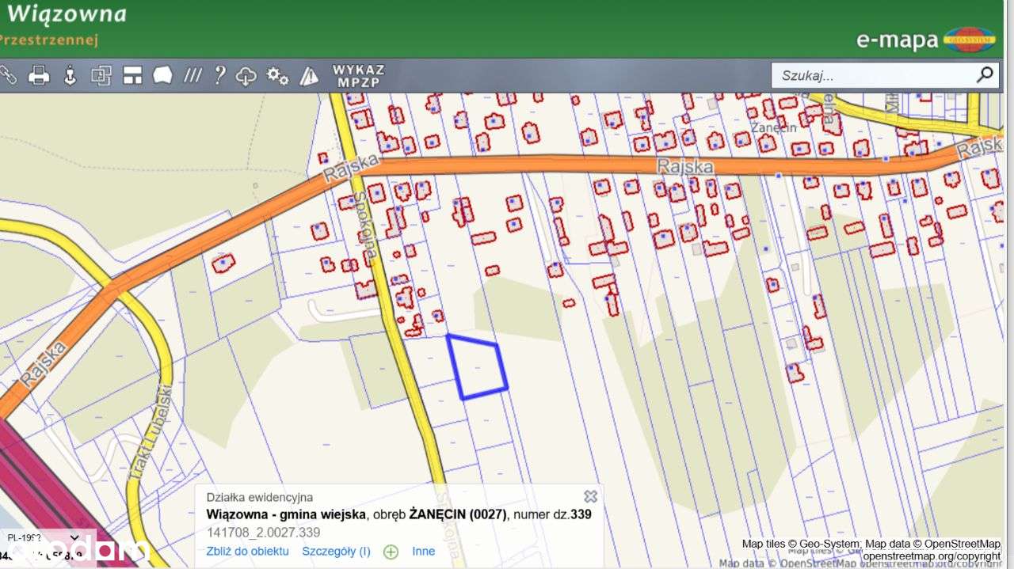Click the Żanęcin place label

pyautogui.click(x=773, y=127)
